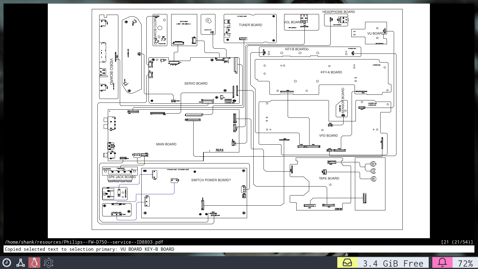Click the SPK JACK BOARD label
The height and width of the screenshot is (269, 478).
click(122, 177)
